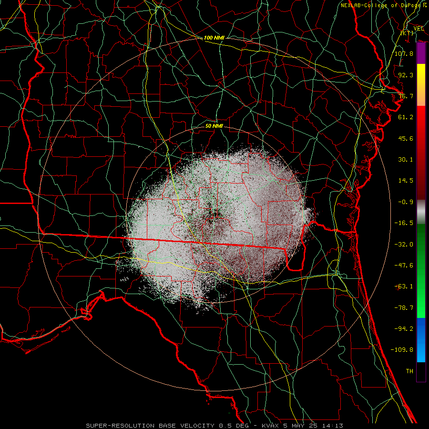Click the 14.5 legend value
429x429 pixels.
point(406,181)
